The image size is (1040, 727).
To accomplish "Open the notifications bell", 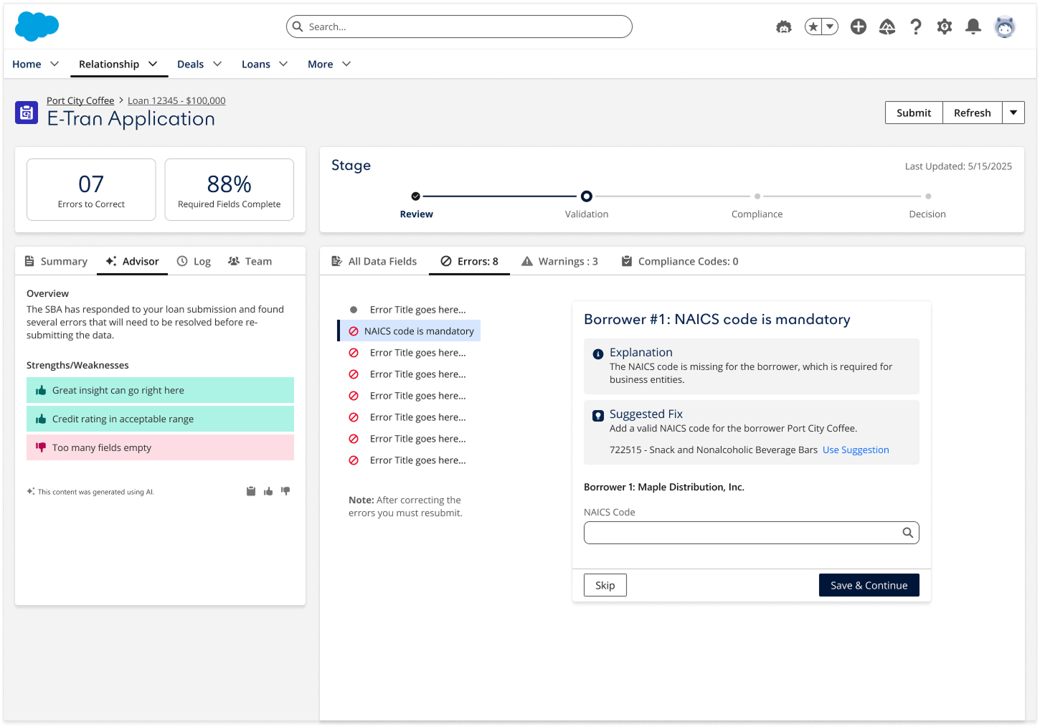I will 973,27.
